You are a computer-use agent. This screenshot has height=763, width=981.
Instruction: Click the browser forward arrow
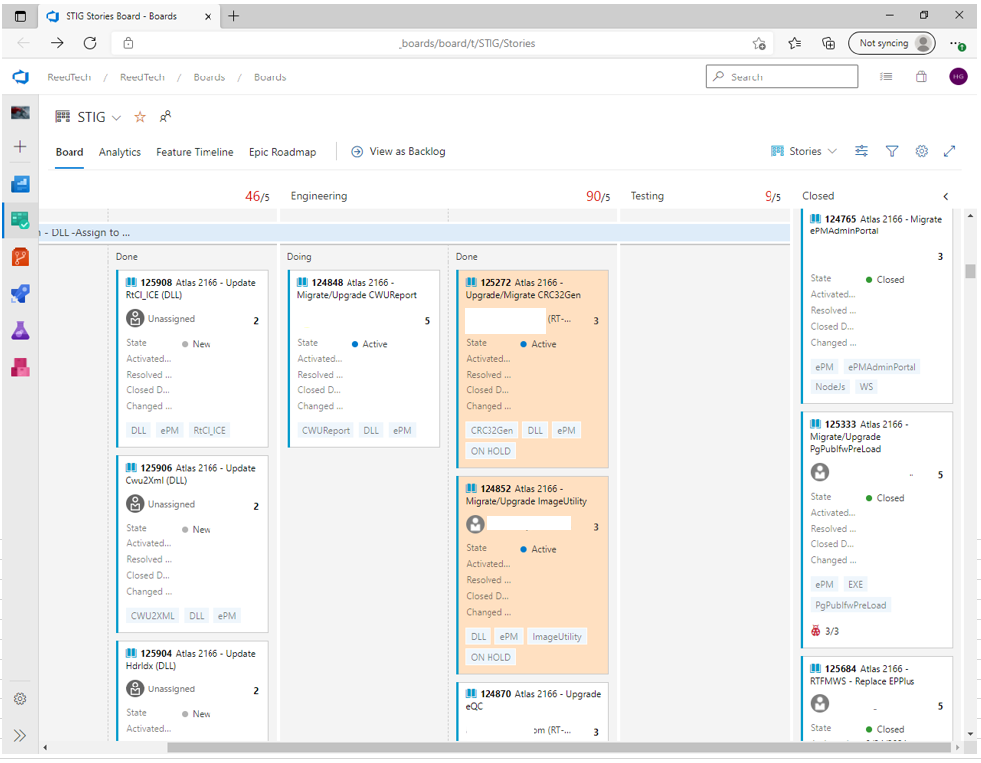coord(57,43)
